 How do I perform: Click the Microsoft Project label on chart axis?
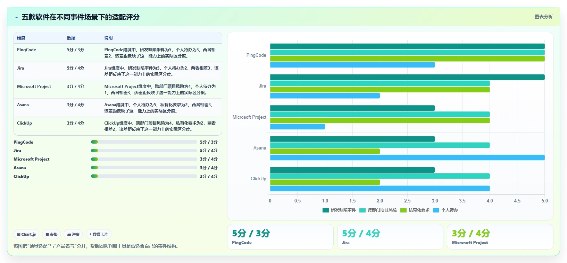pyautogui.click(x=249, y=117)
